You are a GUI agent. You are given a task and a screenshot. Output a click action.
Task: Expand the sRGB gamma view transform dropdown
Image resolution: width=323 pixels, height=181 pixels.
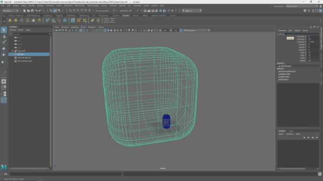tap(196, 30)
